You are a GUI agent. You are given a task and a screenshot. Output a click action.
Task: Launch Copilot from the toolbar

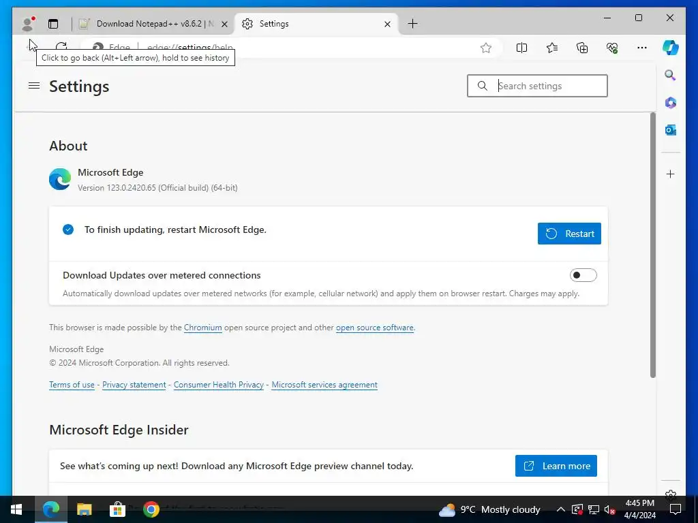click(671, 48)
